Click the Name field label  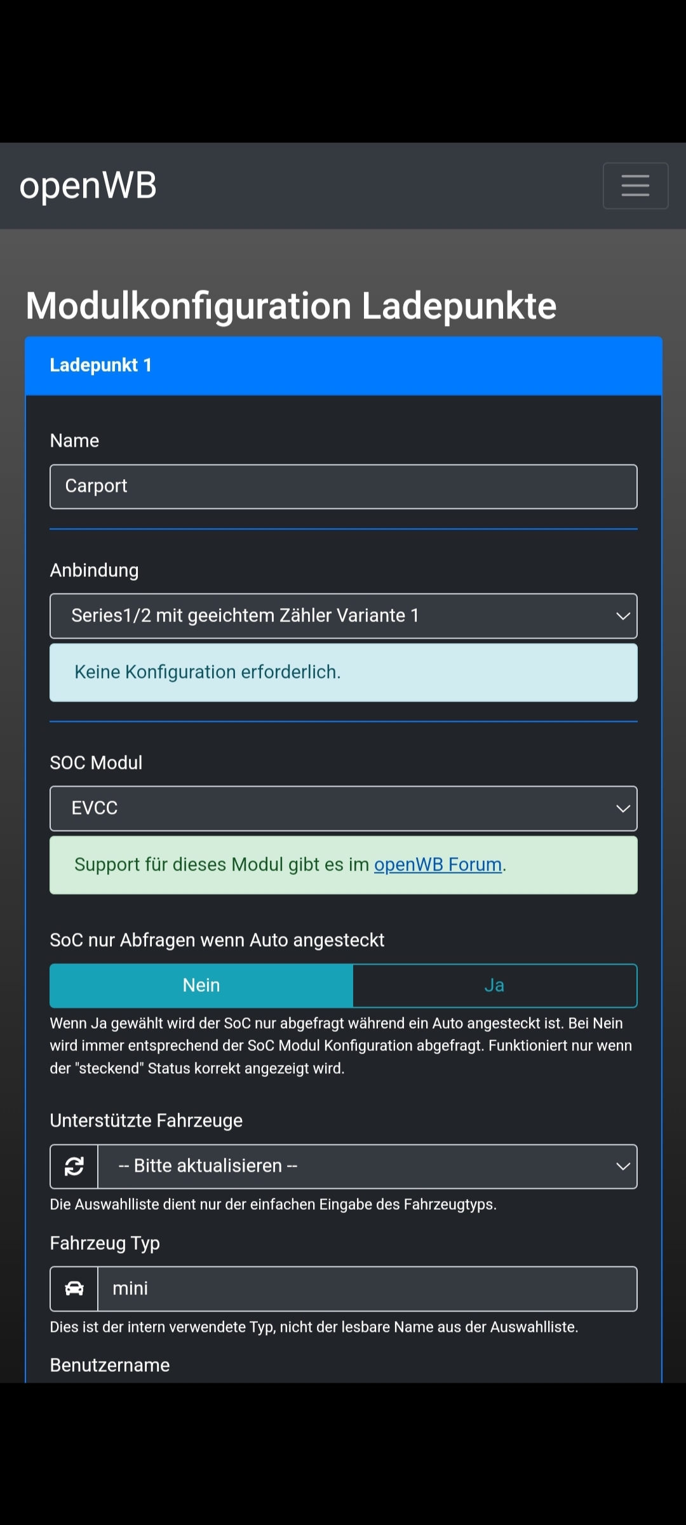pyautogui.click(x=74, y=441)
